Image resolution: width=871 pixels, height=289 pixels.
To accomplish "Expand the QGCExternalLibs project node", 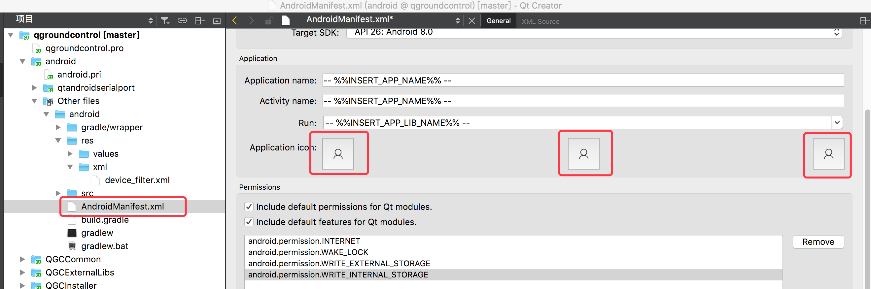I will [x=23, y=273].
